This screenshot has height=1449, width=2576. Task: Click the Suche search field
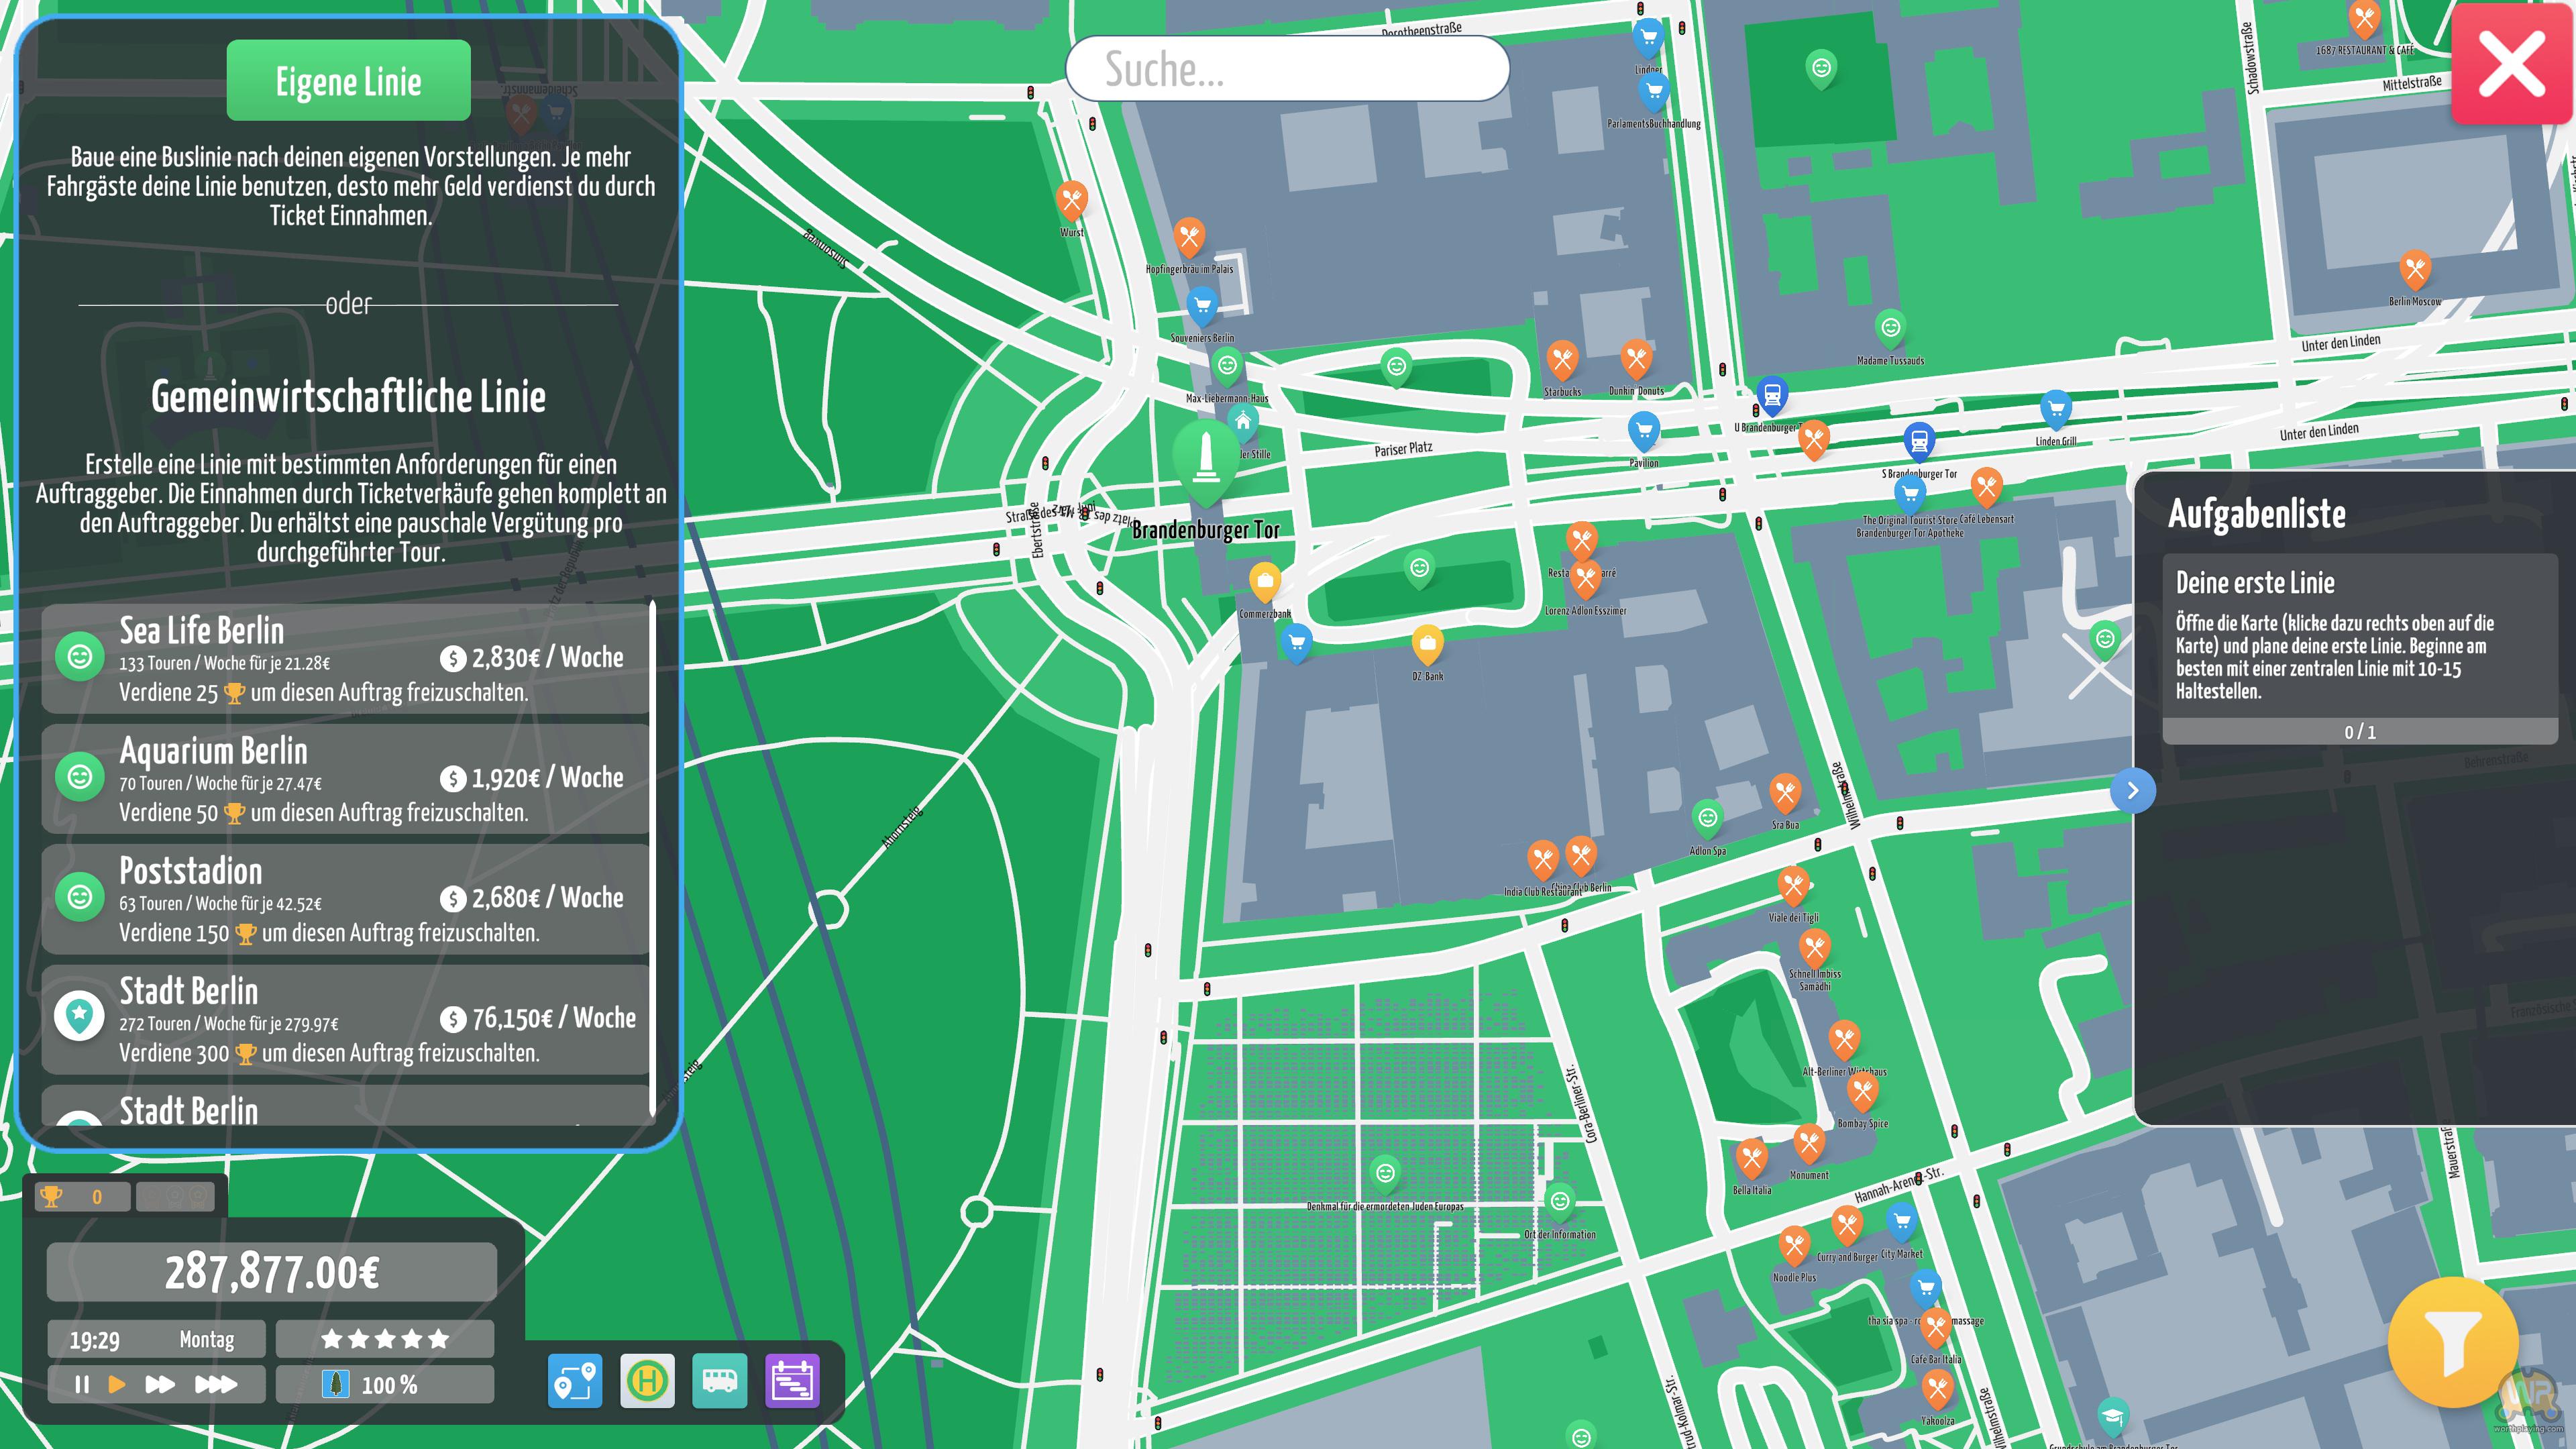[x=1287, y=69]
